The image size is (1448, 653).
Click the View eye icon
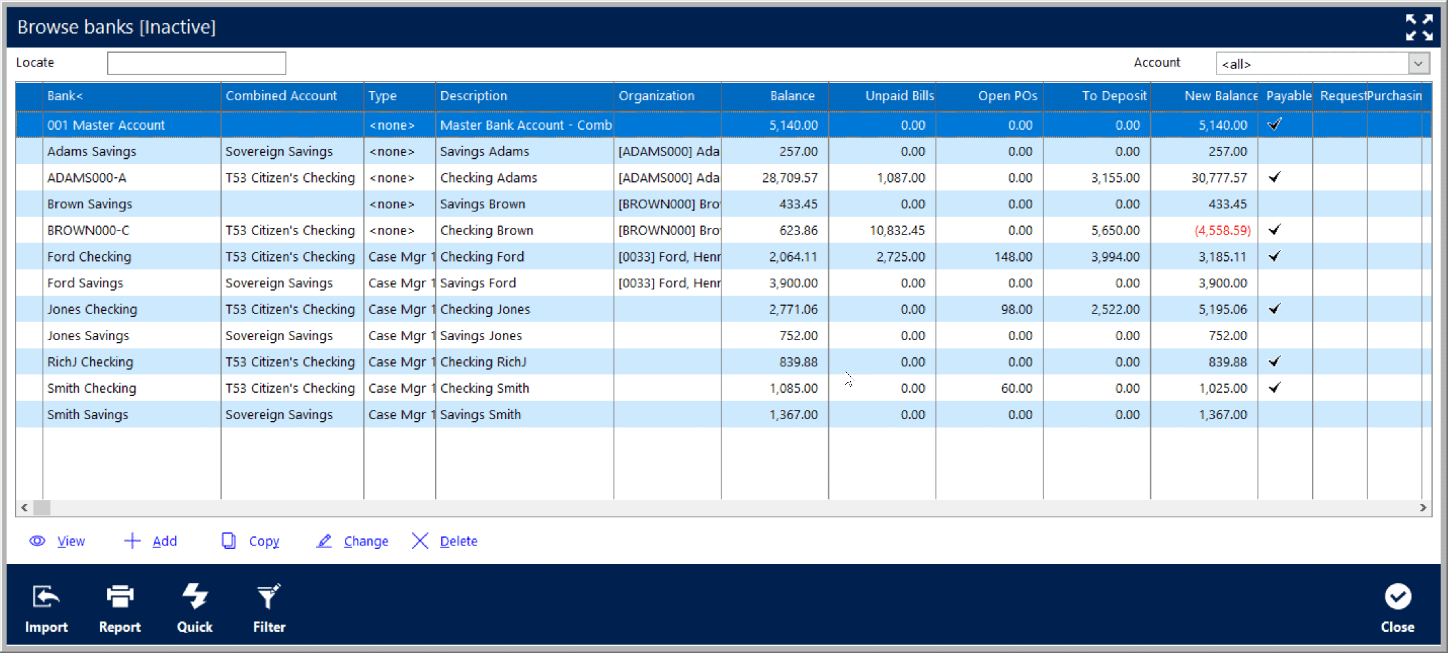(x=37, y=540)
